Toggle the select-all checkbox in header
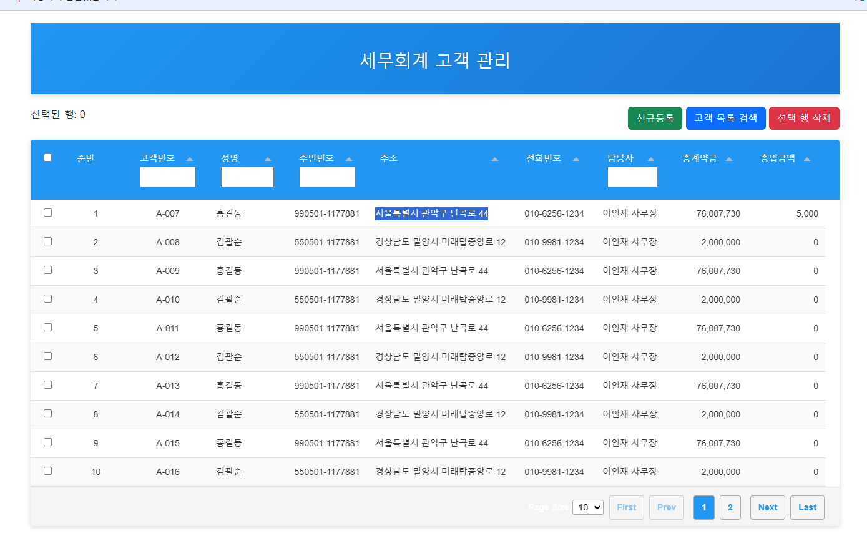 (47, 158)
